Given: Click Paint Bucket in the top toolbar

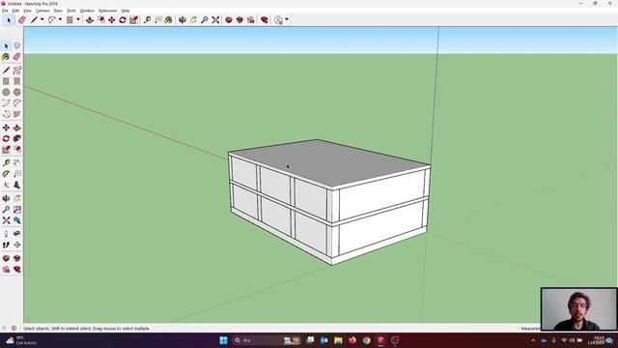Looking at the screenshot, I should (x=169, y=19).
